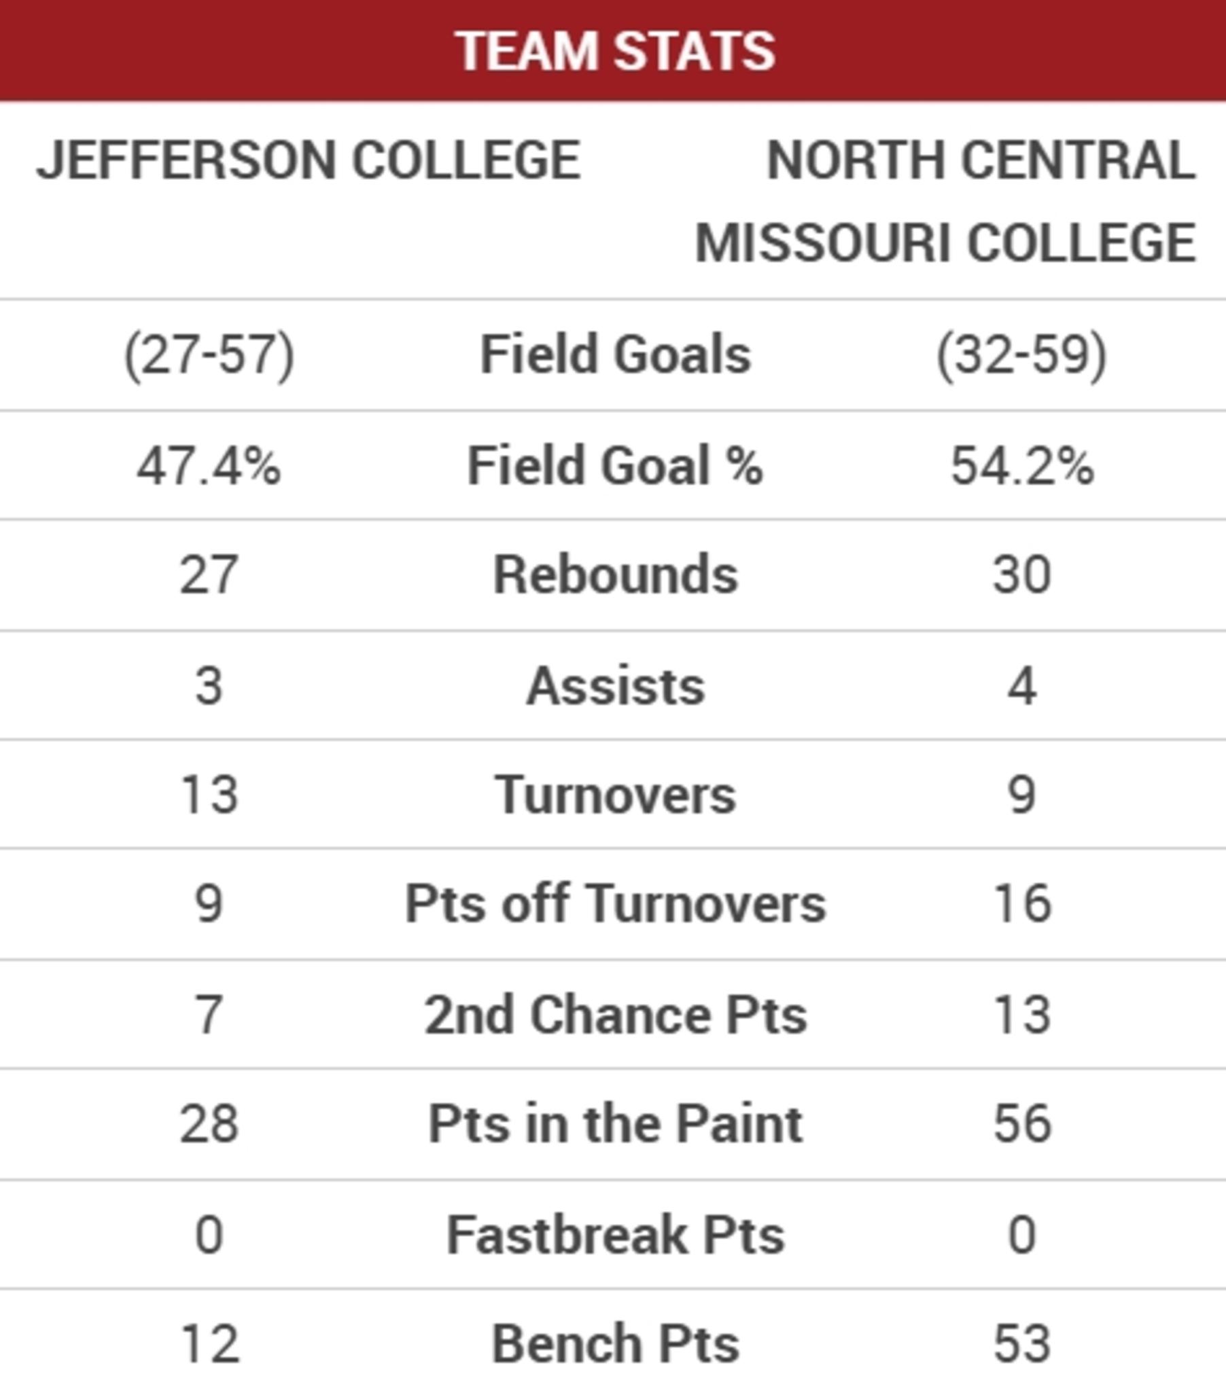Click North Central Missouri's field goals (32-59)
Image resolution: width=1226 pixels, height=1391 pixels.
pos(1021,355)
